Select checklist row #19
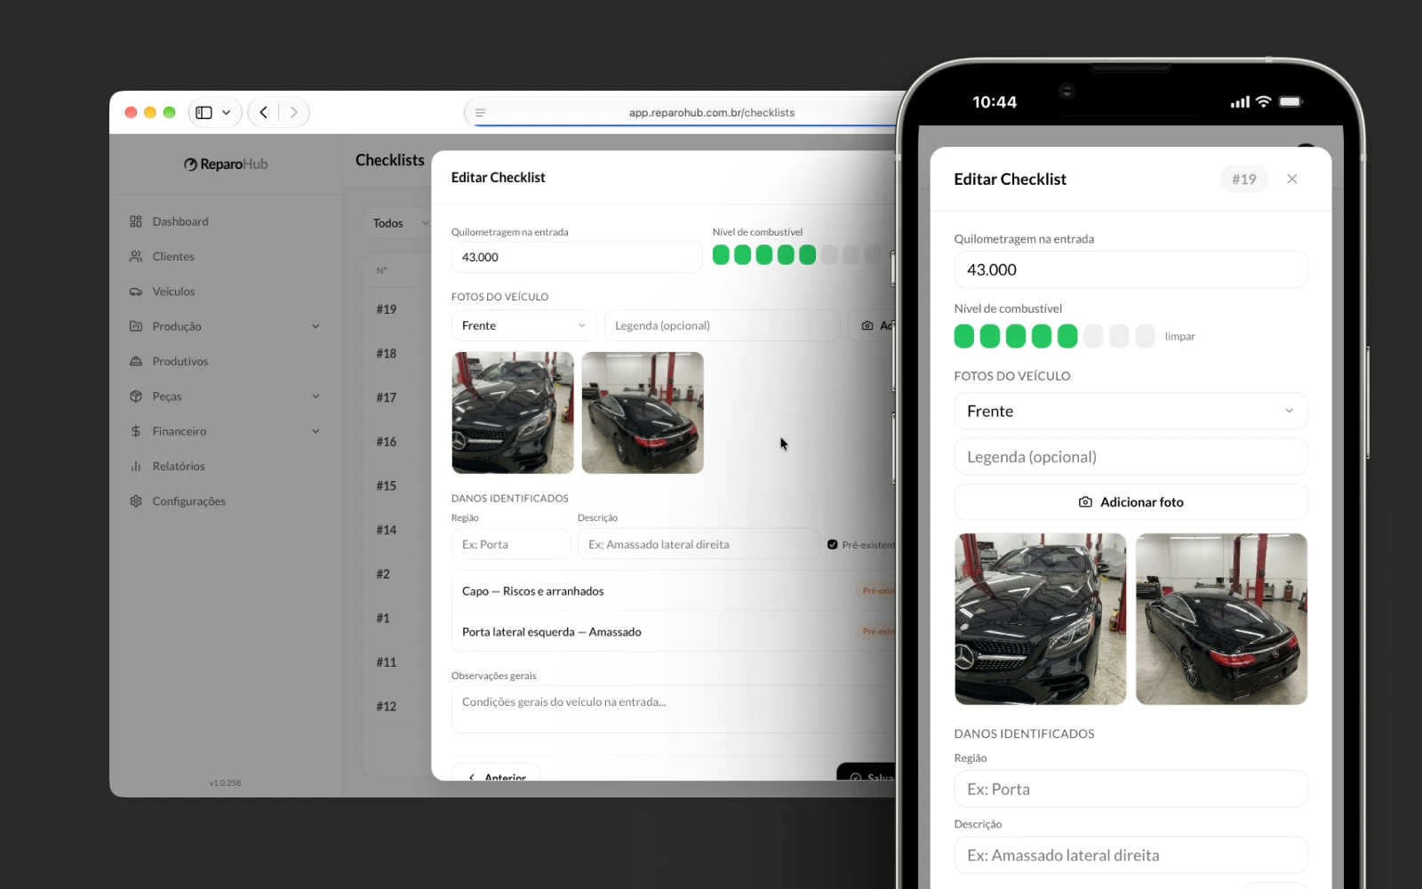Image resolution: width=1422 pixels, height=889 pixels. (x=387, y=309)
